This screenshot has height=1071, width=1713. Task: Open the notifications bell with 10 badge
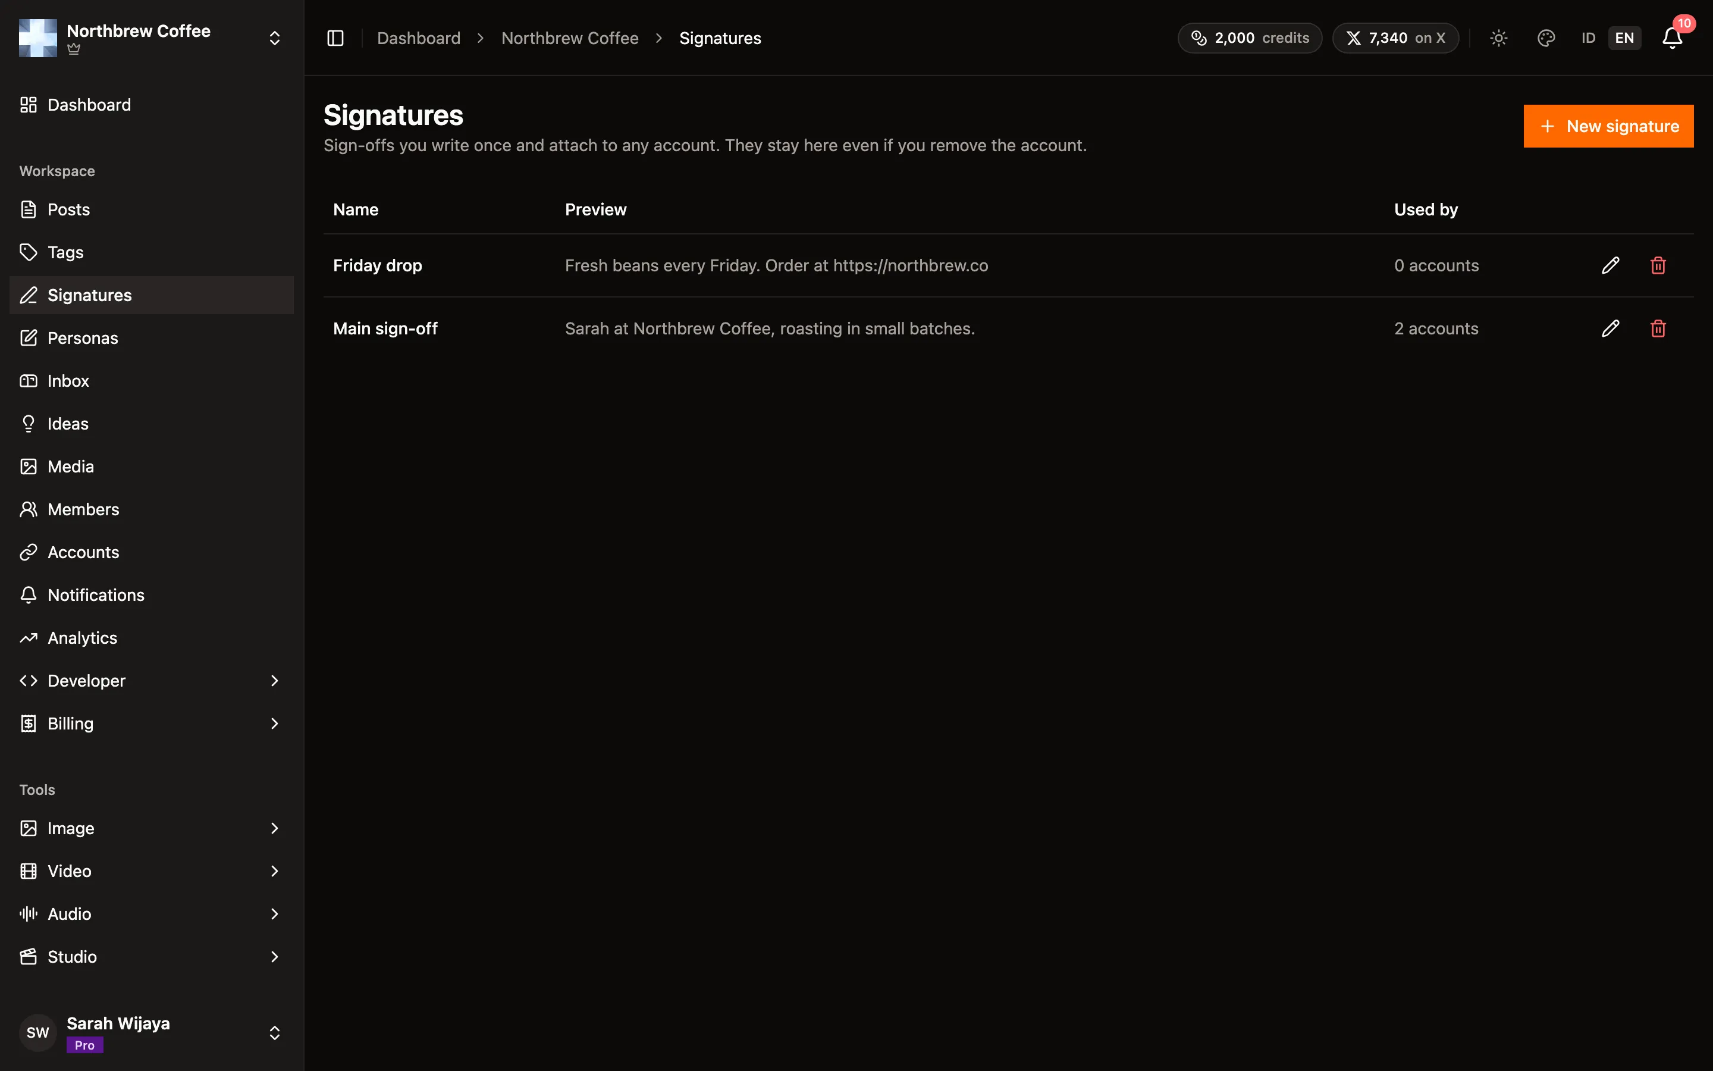1672,38
